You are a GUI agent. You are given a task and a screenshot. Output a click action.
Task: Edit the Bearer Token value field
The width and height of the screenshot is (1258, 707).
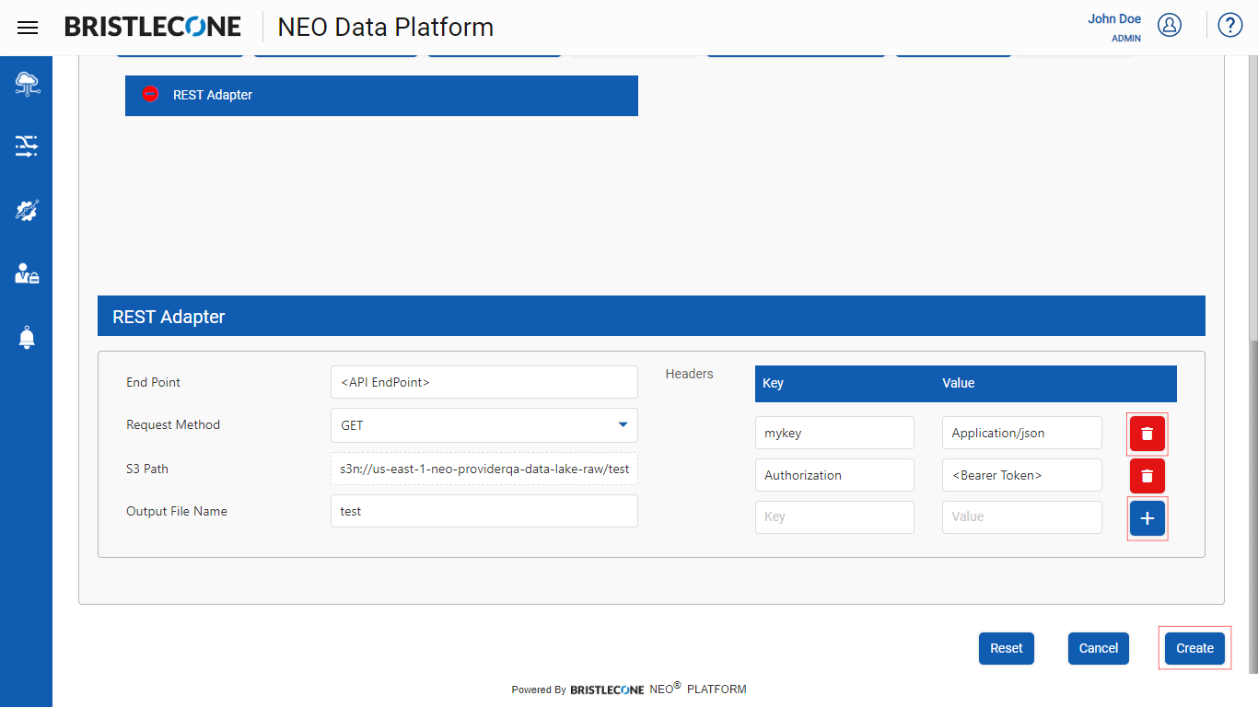click(x=1022, y=475)
